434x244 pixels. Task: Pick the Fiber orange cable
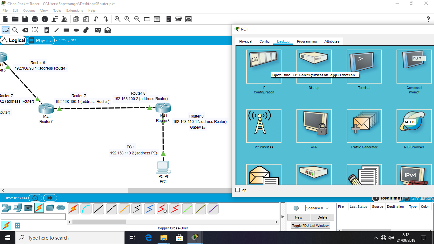click(124, 209)
